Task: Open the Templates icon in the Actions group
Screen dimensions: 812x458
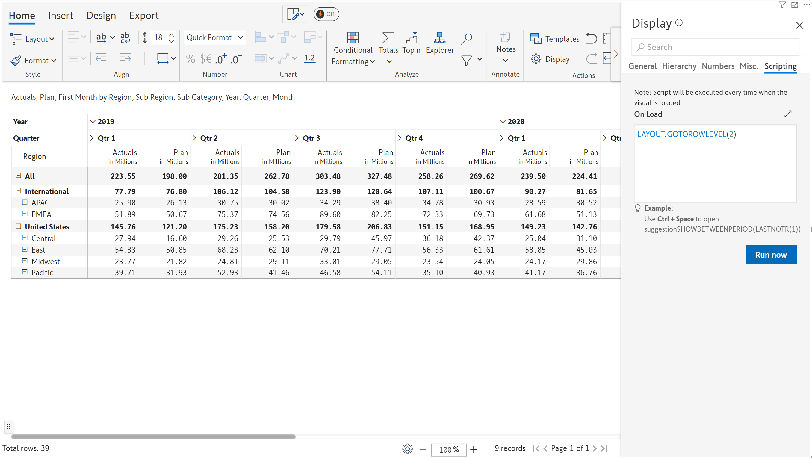Action: tap(536, 38)
